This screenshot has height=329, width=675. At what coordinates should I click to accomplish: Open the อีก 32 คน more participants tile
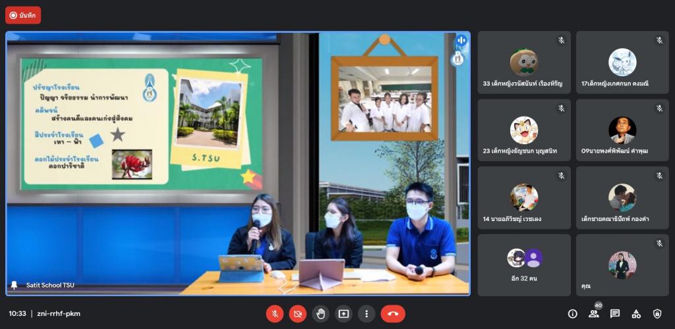pos(524,265)
